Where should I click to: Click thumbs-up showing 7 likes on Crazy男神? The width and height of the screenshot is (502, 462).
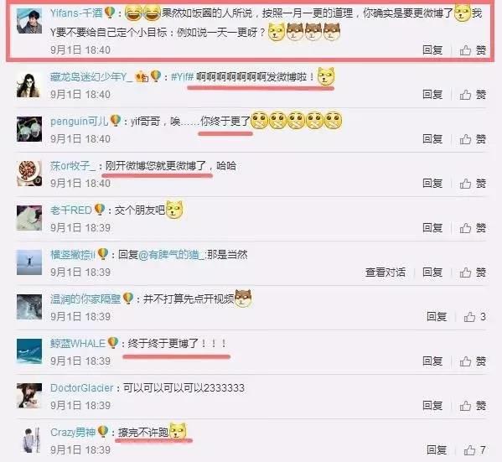(469, 450)
